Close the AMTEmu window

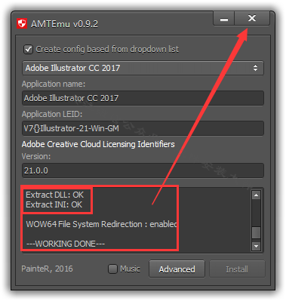252,19
